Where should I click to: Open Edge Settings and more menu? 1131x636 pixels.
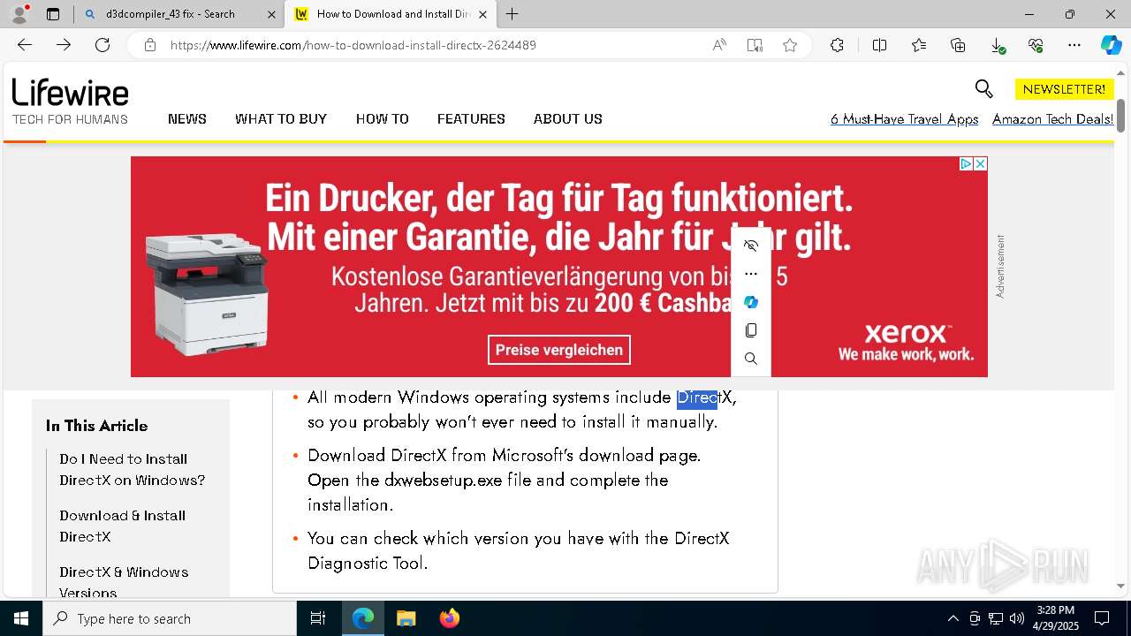1074,45
